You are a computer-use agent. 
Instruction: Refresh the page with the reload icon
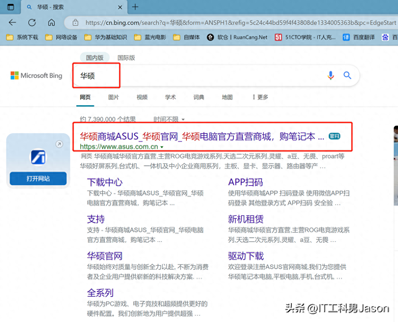(32, 23)
